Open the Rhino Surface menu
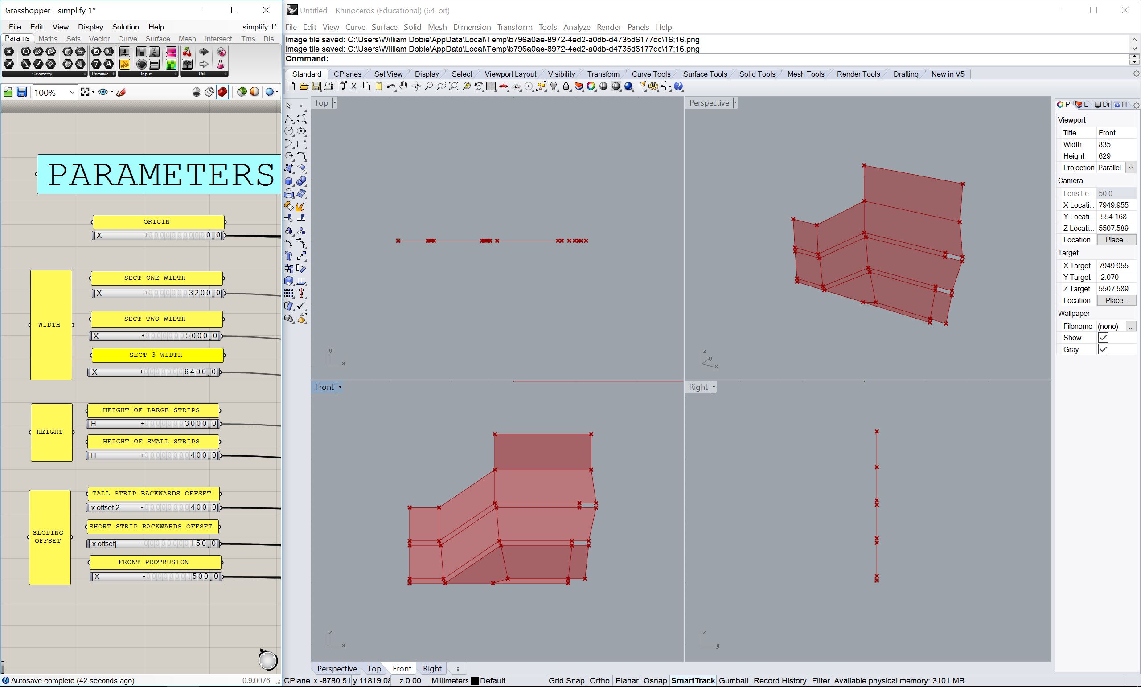The height and width of the screenshot is (687, 1141). [384, 27]
